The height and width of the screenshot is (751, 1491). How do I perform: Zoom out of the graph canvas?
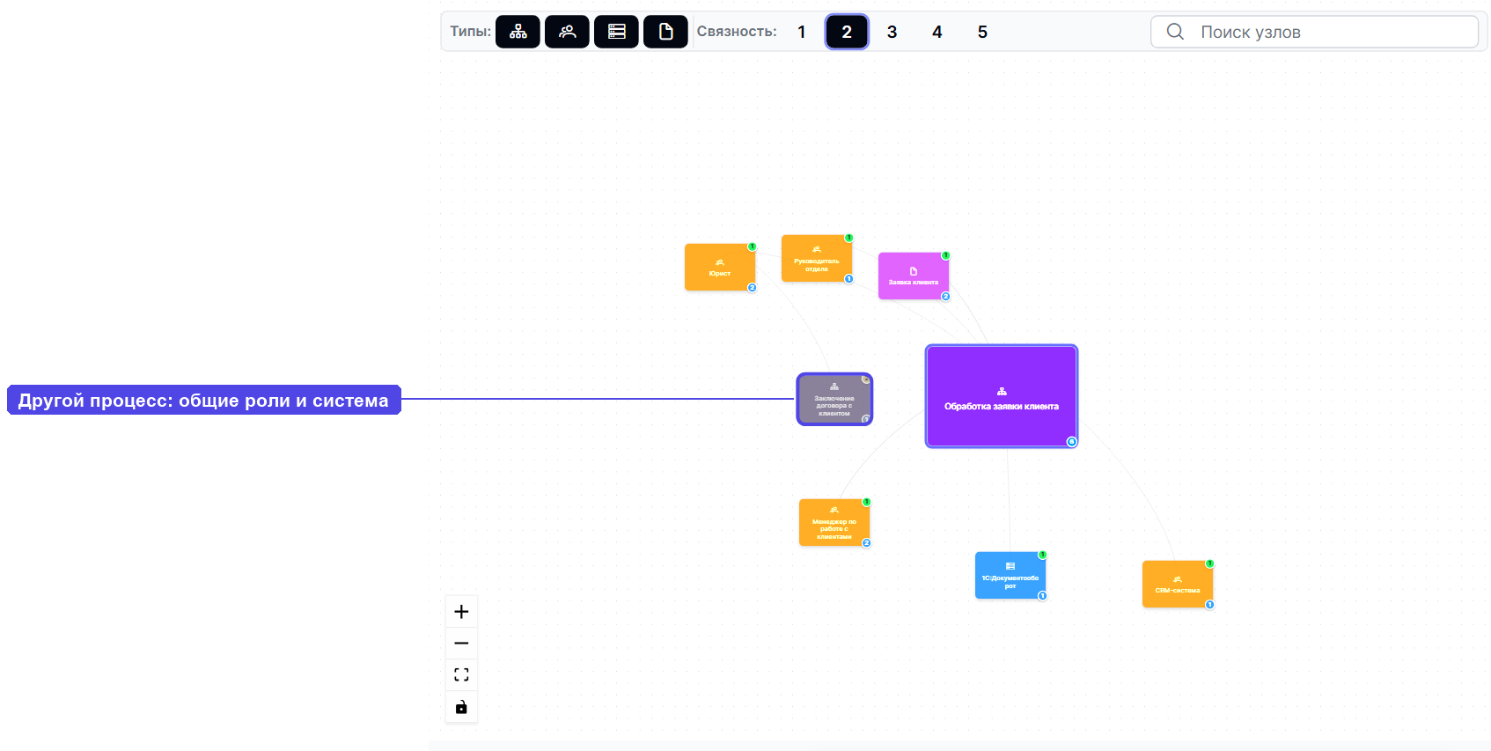tap(461, 644)
